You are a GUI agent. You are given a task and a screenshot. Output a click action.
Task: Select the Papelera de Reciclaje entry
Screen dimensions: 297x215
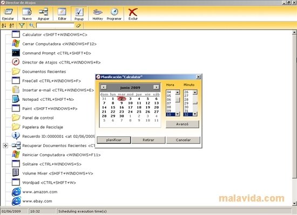[43, 127]
